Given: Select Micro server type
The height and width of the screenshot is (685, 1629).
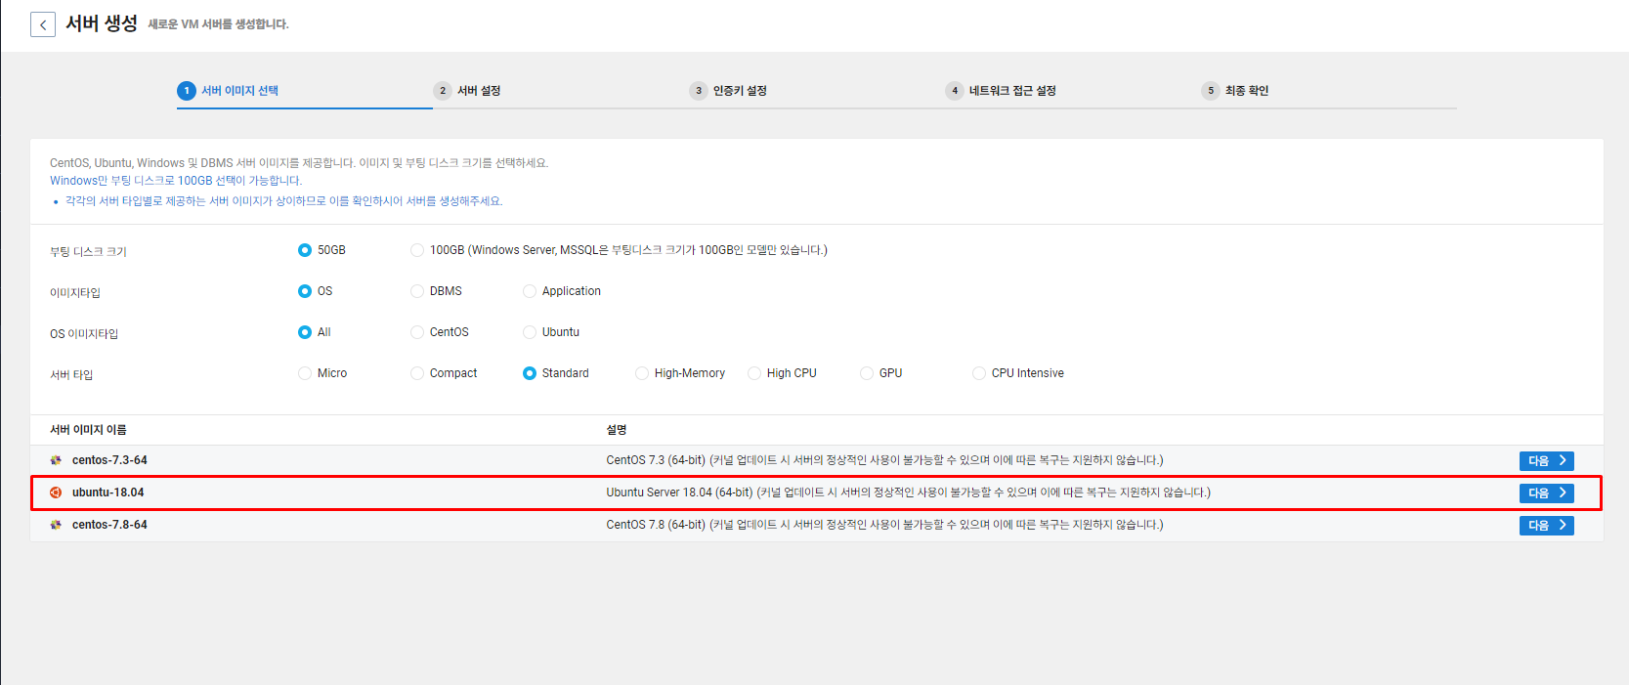Looking at the screenshot, I should 305,373.
